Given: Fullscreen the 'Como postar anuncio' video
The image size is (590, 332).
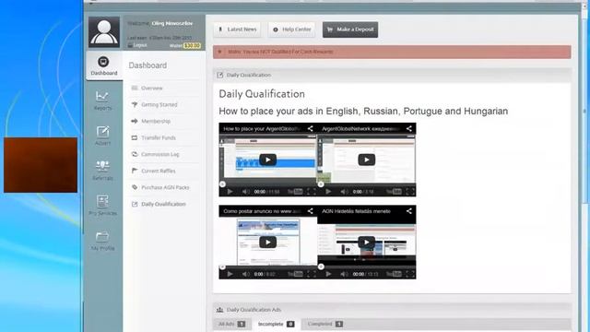Looking at the screenshot, I should pyautogui.click(x=312, y=274).
